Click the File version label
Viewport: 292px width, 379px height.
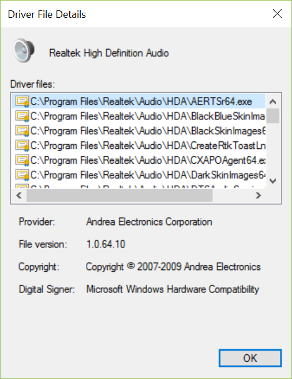pos(43,244)
